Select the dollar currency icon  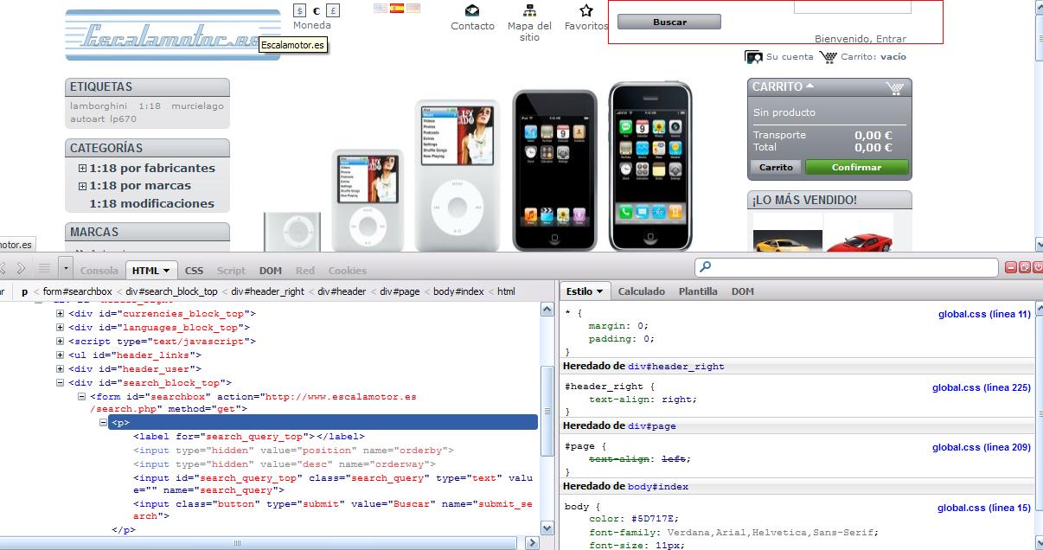coord(300,11)
